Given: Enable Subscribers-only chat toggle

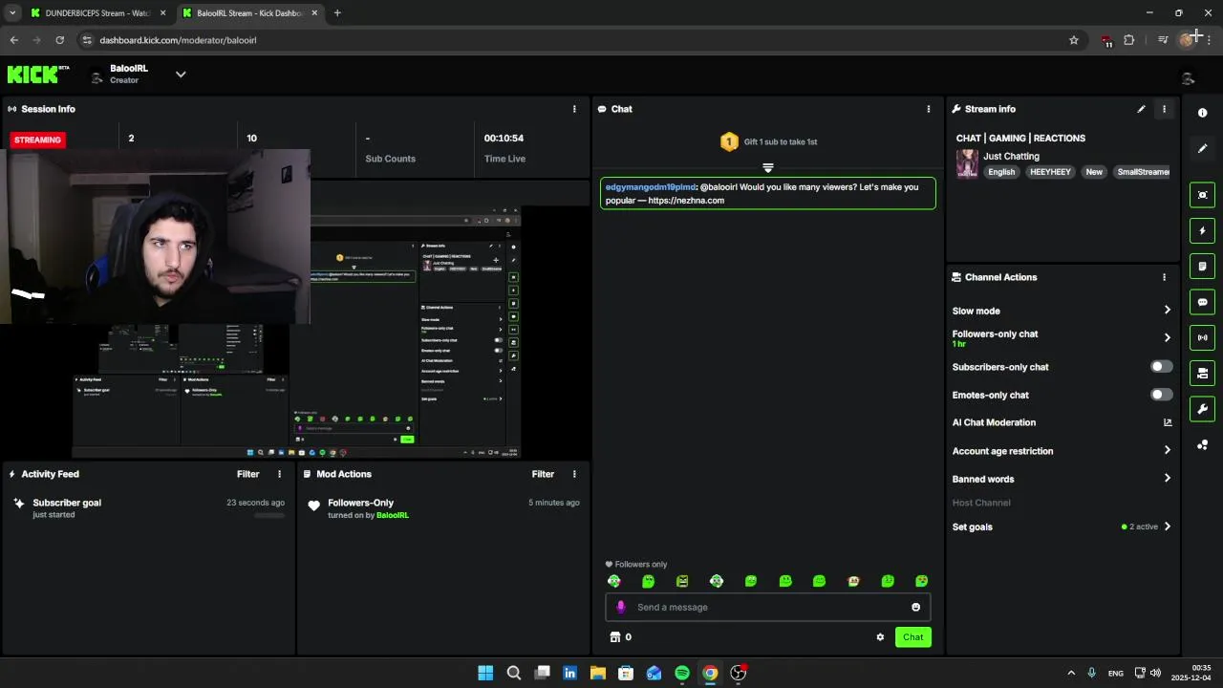Looking at the screenshot, I should click(1161, 367).
